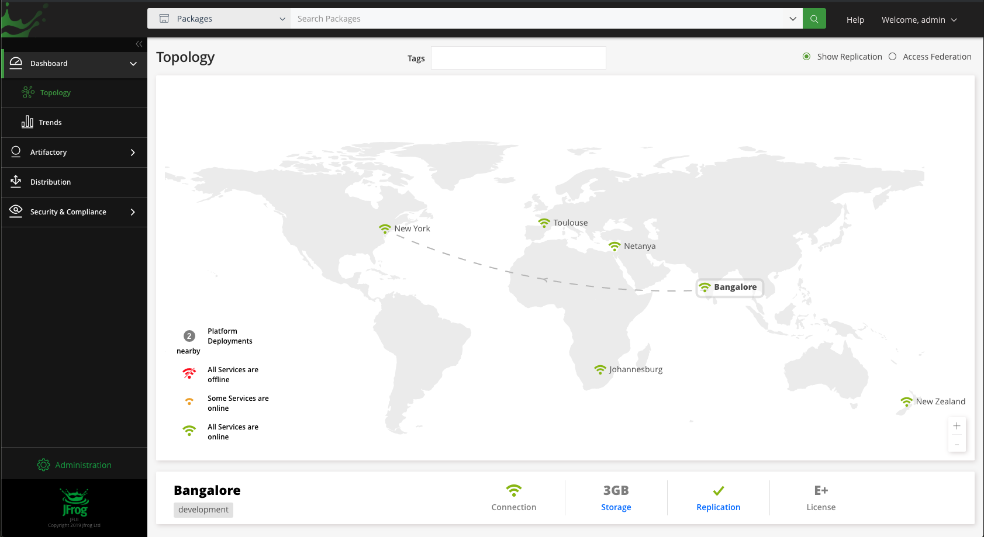Select the Toulouse wifi marker on map
Screen dimensions: 984x537
[x=544, y=223]
